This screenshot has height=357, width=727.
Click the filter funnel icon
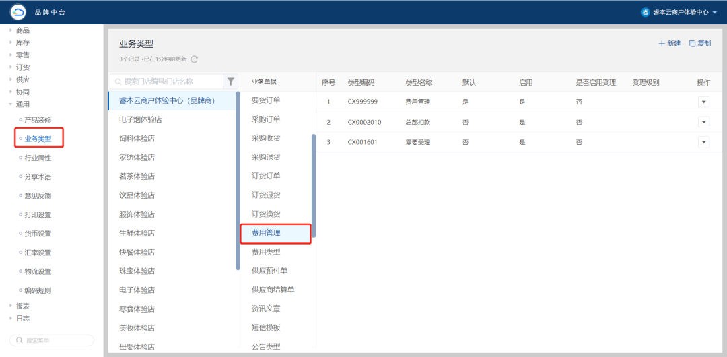pyautogui.click(x=231, y=82)
